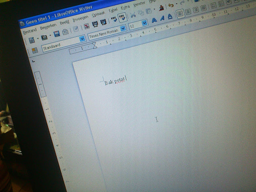The image size is (256, 192).
Task: Toggle AutoSpellcheck with the red-underlined ABC icon
Action: pos(122,17)
